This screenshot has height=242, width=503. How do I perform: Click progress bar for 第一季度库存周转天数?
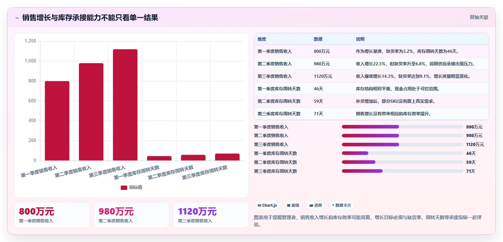[x=402, y=153]
